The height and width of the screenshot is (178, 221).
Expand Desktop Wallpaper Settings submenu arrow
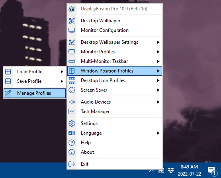[158, 42]
